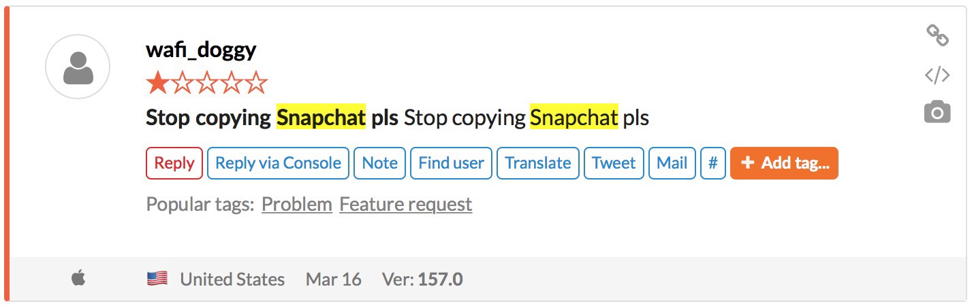This screenshot has height=306, width=974.
Task: Click the permalink chain icon
Action: pyautogui.click(x=937, y=35)
